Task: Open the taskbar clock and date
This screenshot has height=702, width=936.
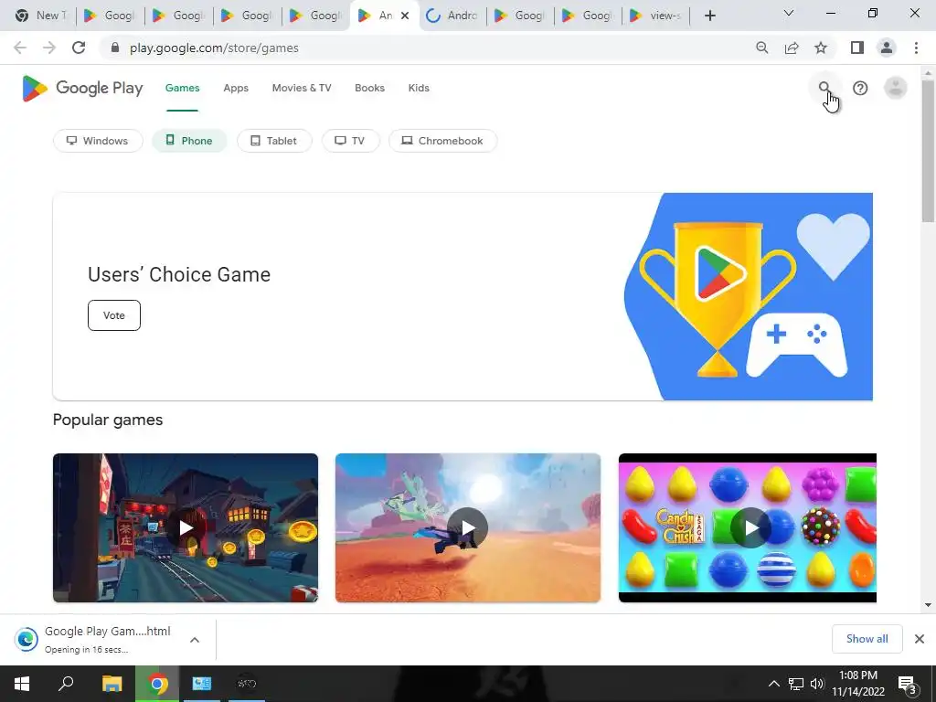Action: coord(857,684)
